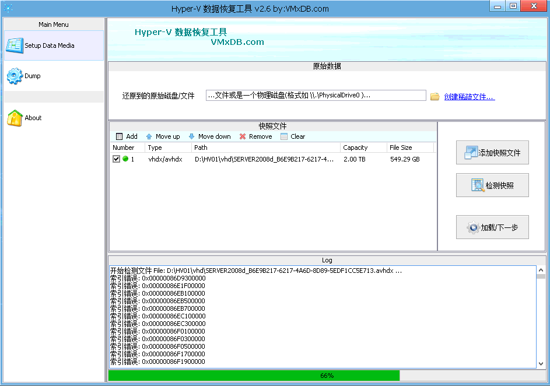Click the detect snapshot magnifier icon

point(478,185)
